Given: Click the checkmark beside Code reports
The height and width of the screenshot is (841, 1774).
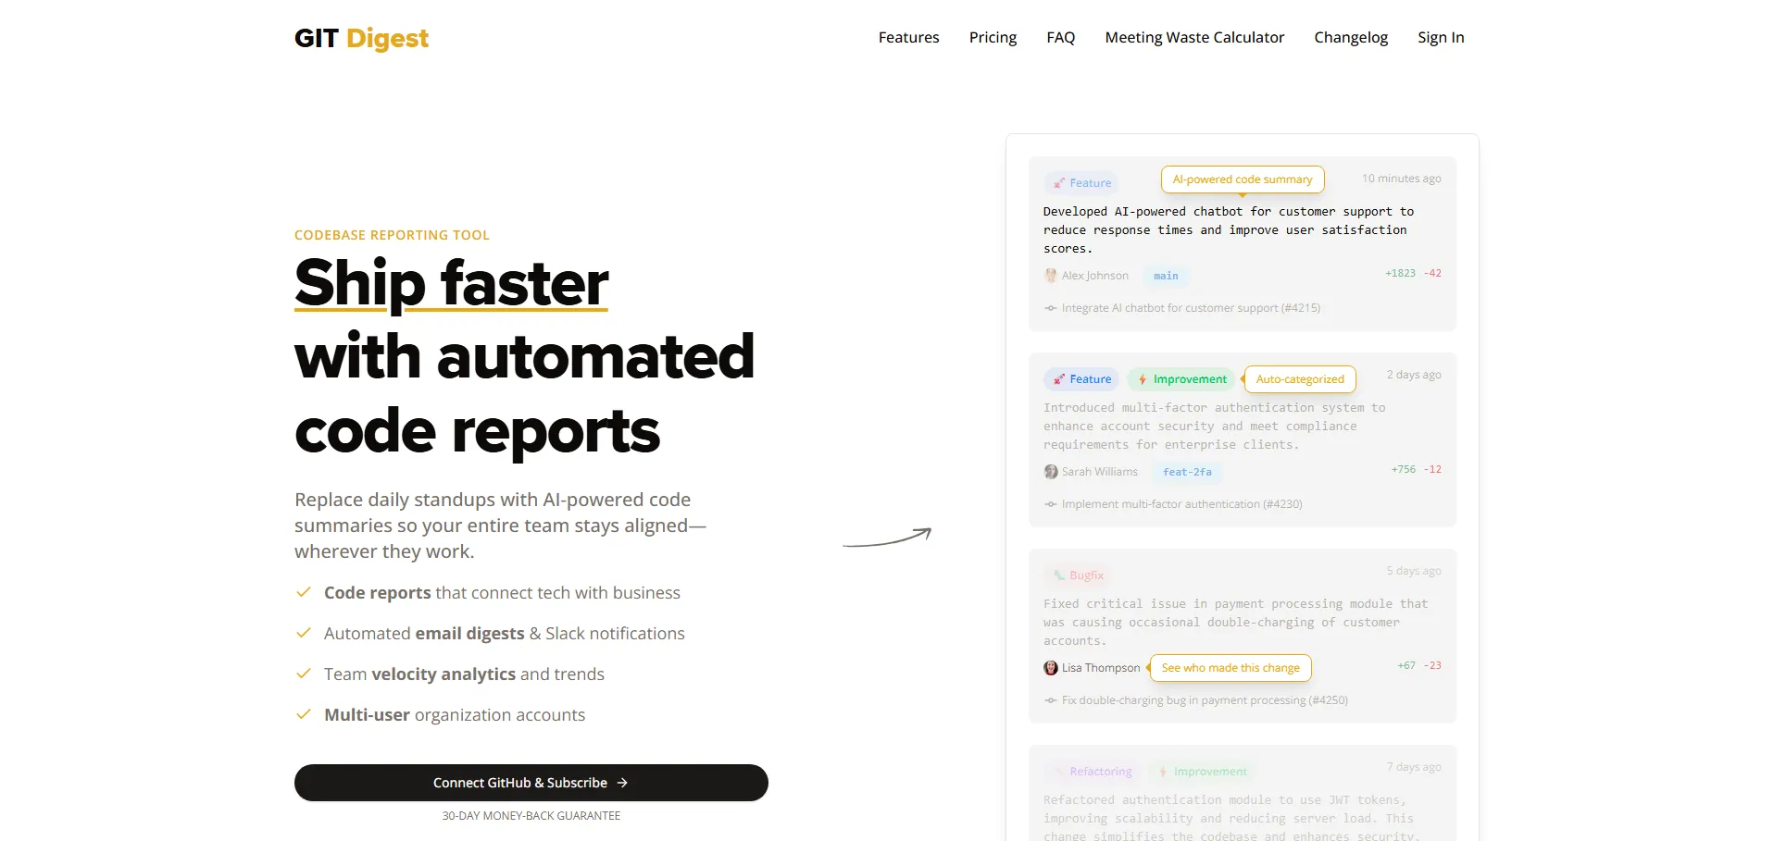Looking at the screenshot, I should click(x=303, y=592).
